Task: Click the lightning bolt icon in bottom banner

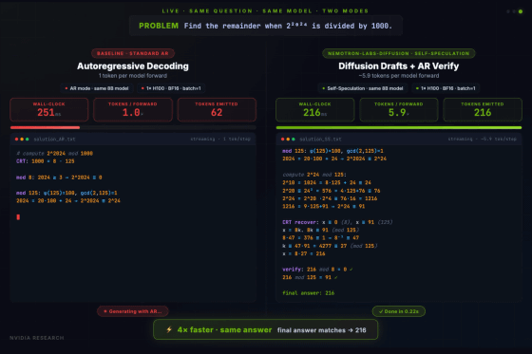Action: (169, 329)
